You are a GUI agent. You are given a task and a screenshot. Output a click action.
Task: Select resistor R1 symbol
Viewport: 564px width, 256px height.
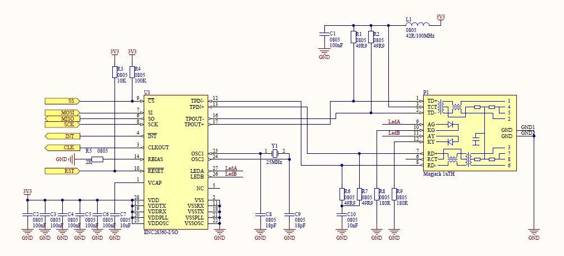(354, 37)
